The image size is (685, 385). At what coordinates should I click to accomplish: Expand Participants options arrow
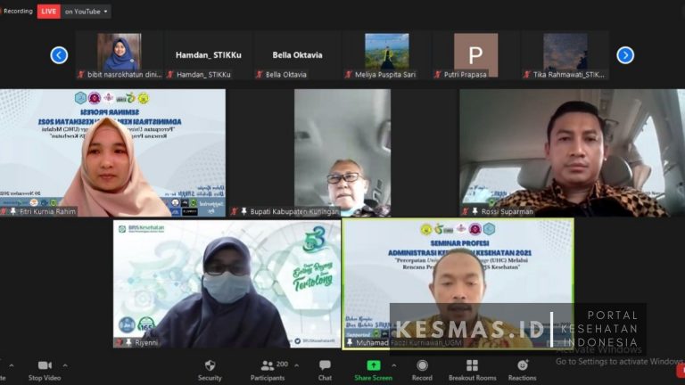pyautogui.click(x=297, y=365)
